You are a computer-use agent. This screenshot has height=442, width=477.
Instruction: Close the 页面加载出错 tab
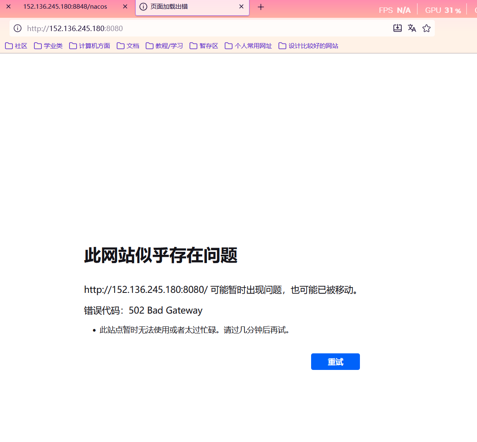point(241,7)
